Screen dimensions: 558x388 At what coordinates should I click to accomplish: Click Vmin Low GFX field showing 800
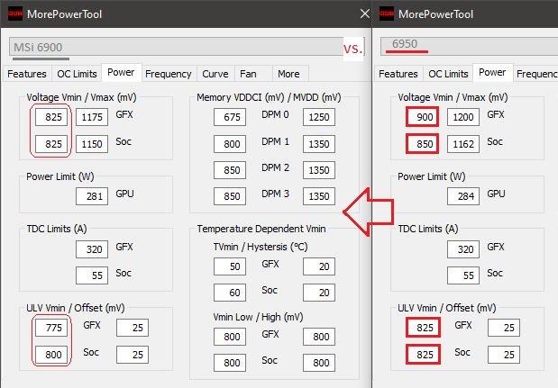(230, 337)
